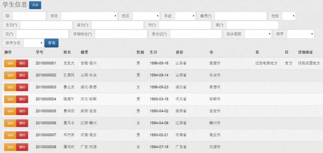Select the 性别 dropdown
This screenshot has height=153, width=323.
[289, 16]
